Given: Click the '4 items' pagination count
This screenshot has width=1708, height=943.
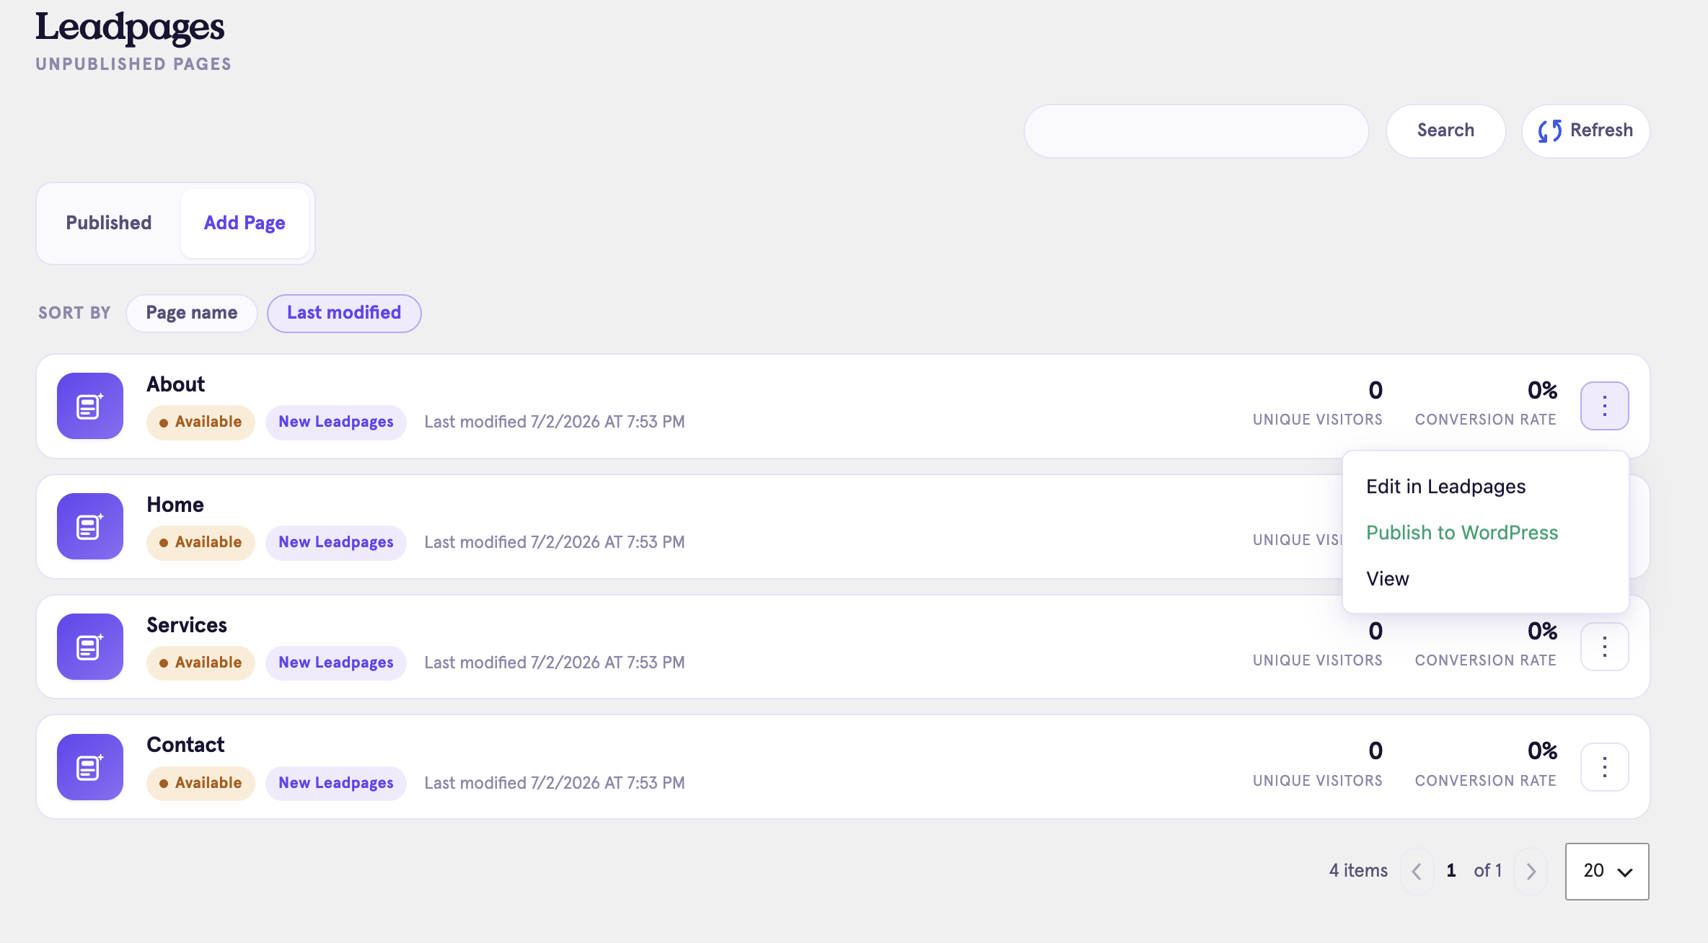Looking at the screenshot, I should [1358, 871].
